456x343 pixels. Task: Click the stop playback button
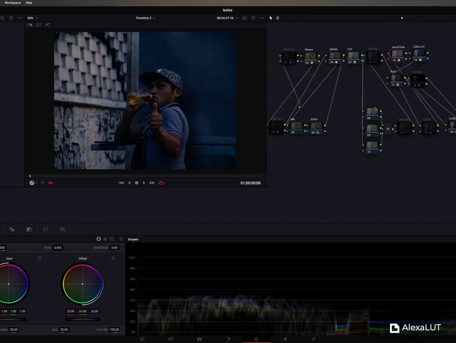(x=136, y=183)
